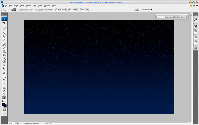Select the Eraser tool
The height and width of the screenshot is (125, 199).
[4, 58]
